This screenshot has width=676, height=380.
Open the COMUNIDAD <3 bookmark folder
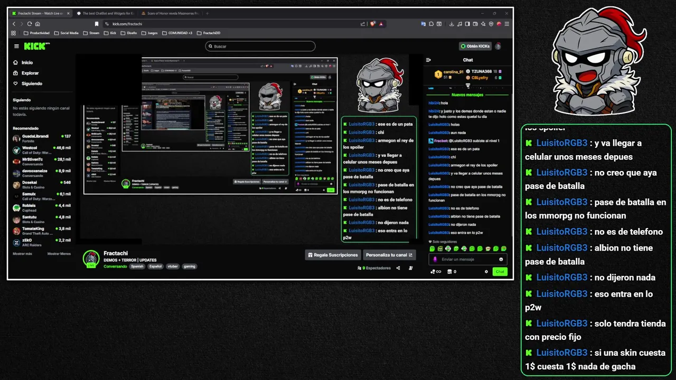point(177,33)
